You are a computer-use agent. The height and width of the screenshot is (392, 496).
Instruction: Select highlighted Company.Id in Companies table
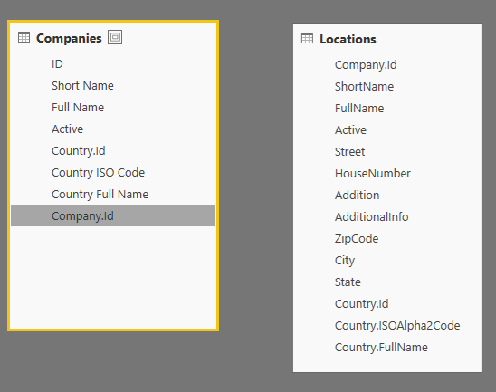pyautogui.click(x=113, y=215)
